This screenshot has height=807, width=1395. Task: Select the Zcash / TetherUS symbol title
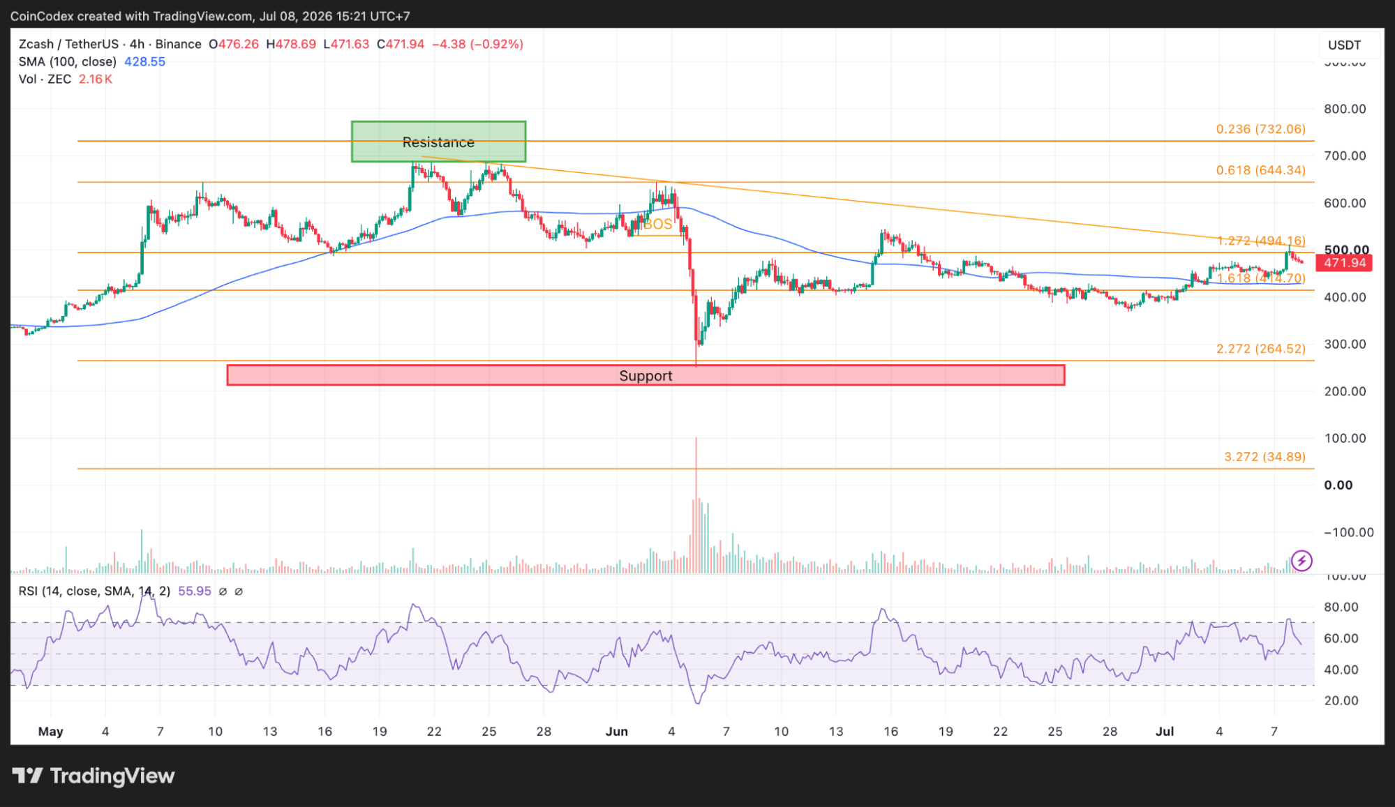pos(110,44)
